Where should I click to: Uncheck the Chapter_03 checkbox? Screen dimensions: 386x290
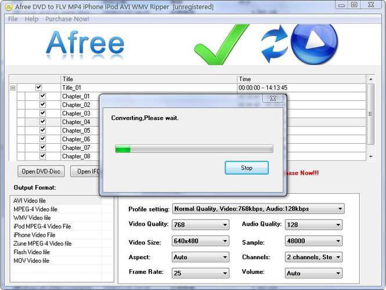pos(42,113)
